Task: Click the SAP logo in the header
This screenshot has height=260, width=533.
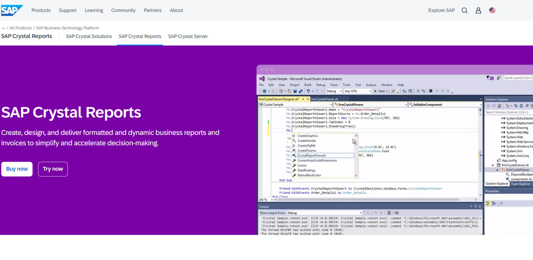Action: coord(12,10)
